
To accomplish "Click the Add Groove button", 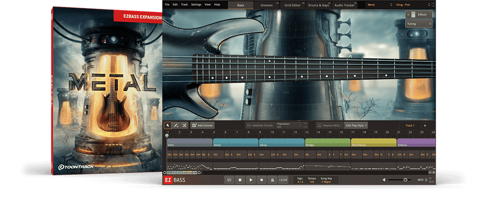I will point(202,125).
